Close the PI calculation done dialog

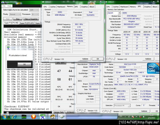(29, 47)
